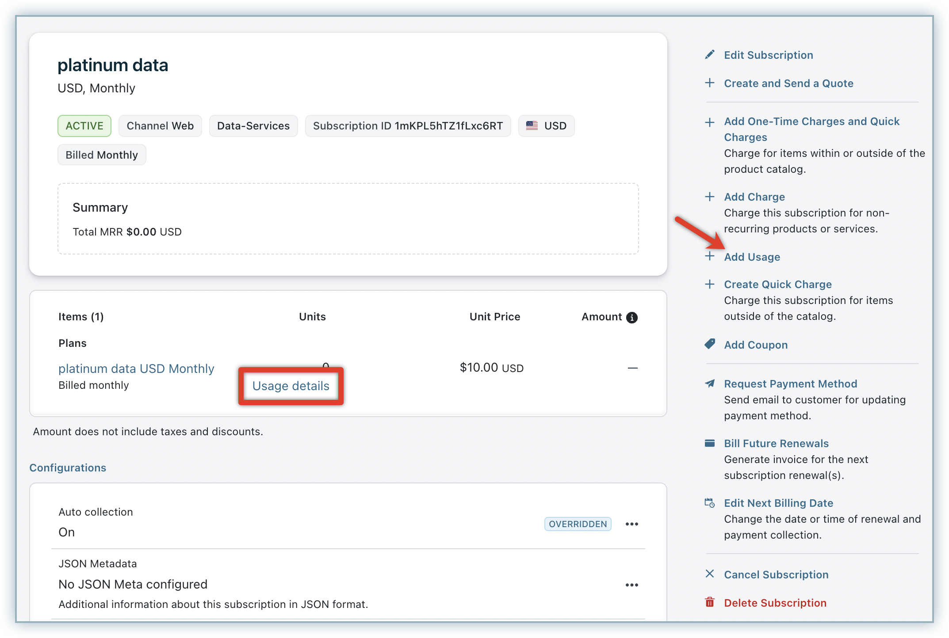Click the info icon next to Amount

632,317
